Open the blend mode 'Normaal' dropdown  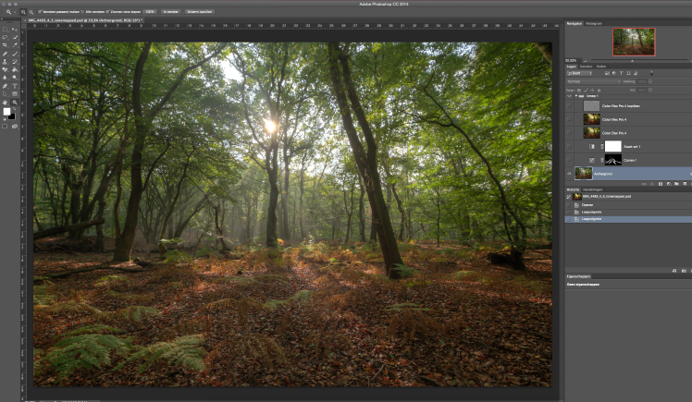(x=593, y=81)
